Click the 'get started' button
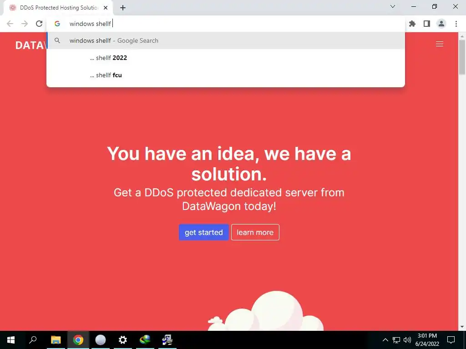 coord(203,232)
